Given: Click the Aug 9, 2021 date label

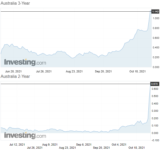Looking at the screenshot, I should (x=50, y=145).
